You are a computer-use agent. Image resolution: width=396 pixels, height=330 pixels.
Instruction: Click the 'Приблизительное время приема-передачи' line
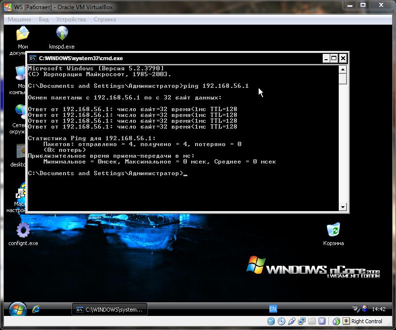click(x=111, y=156)
